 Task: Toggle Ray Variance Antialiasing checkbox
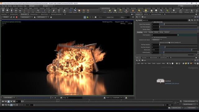pyautogui.click(x=152, y=37)
